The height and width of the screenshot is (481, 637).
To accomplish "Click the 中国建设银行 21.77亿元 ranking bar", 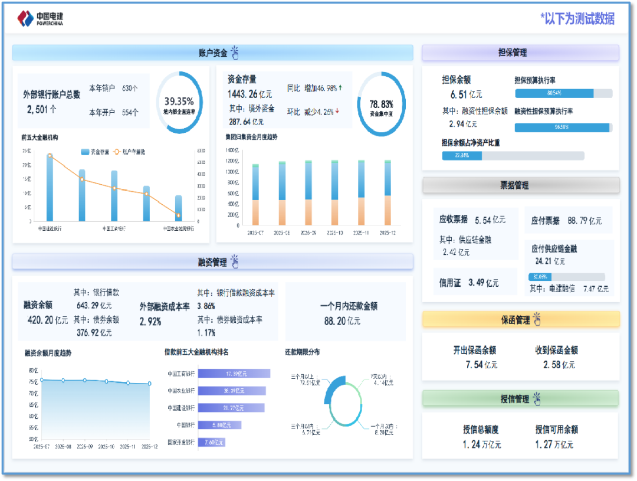I will (x=231, y=407).
